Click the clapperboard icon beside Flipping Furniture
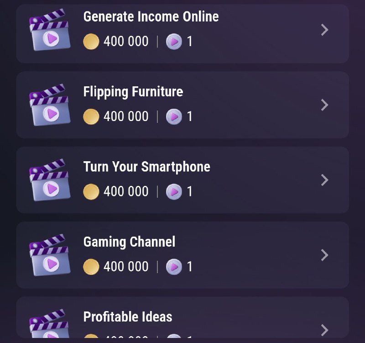Viewport: 365px width, 343px height. pyautogui.click(x=50, y=105)
